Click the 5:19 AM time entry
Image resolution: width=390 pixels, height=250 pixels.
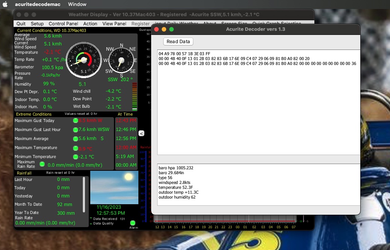125,157
